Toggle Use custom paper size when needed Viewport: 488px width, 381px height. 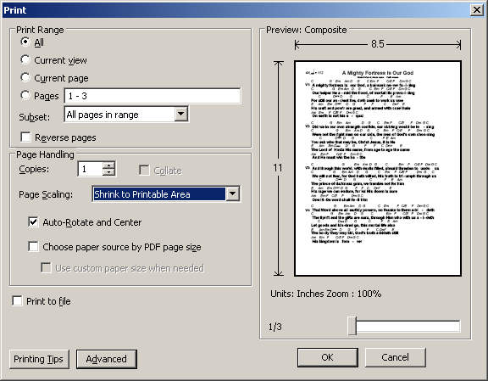(46, 268)
